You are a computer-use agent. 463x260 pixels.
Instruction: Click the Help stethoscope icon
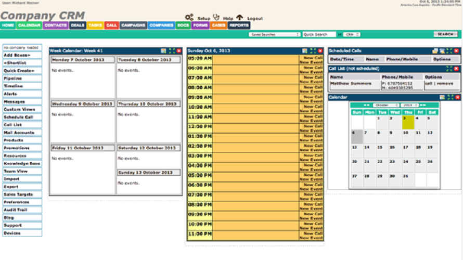click(216, 18)
